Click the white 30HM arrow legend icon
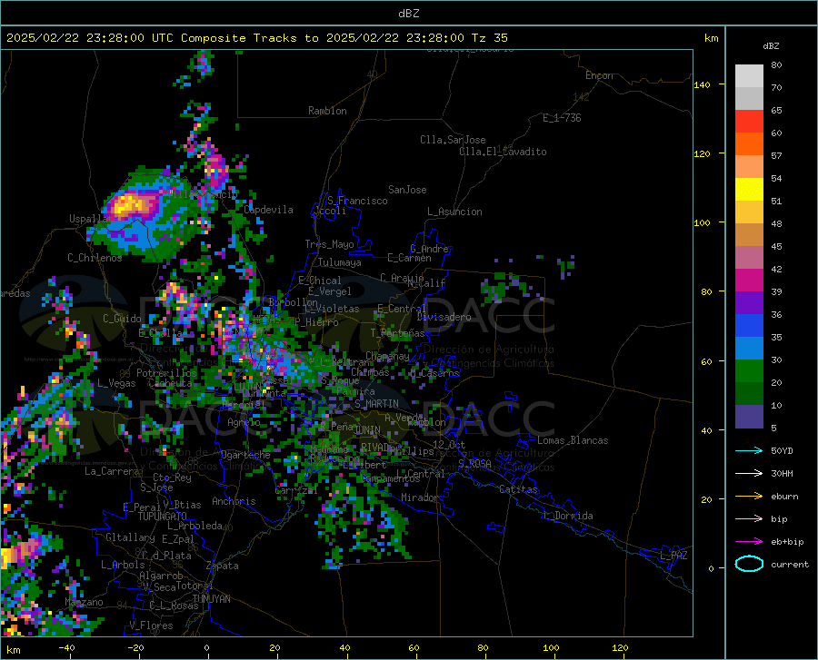818x660 pixels. click(749, 473)
